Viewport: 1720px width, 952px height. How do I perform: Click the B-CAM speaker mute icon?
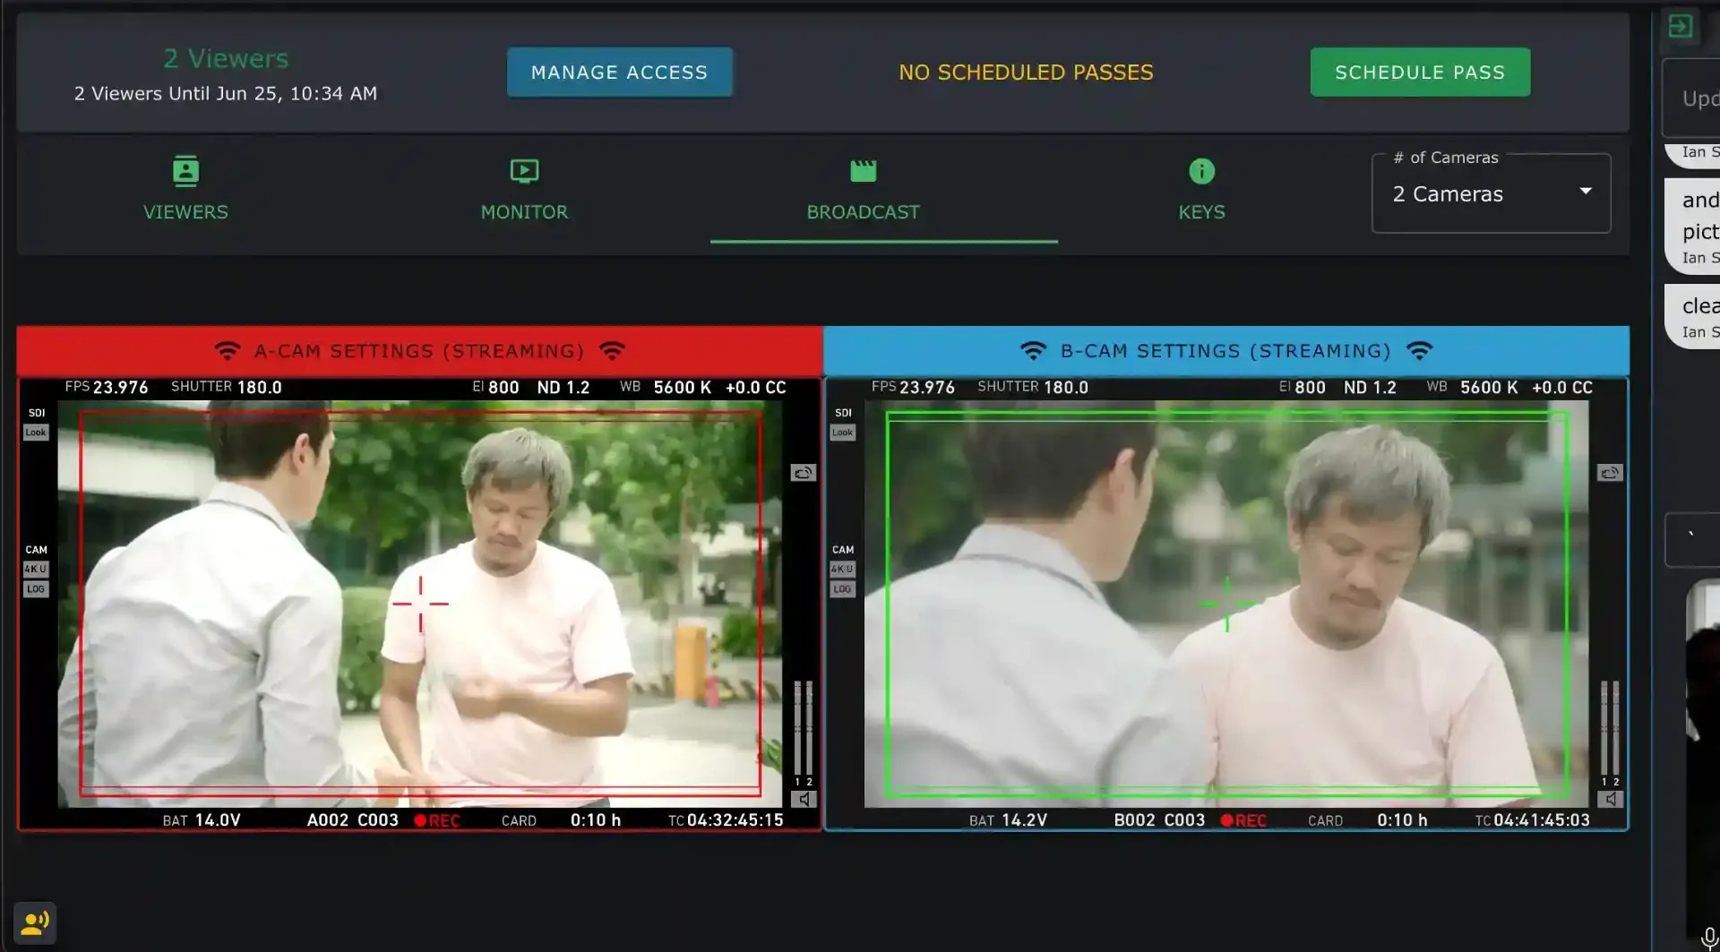[1610, 799]
